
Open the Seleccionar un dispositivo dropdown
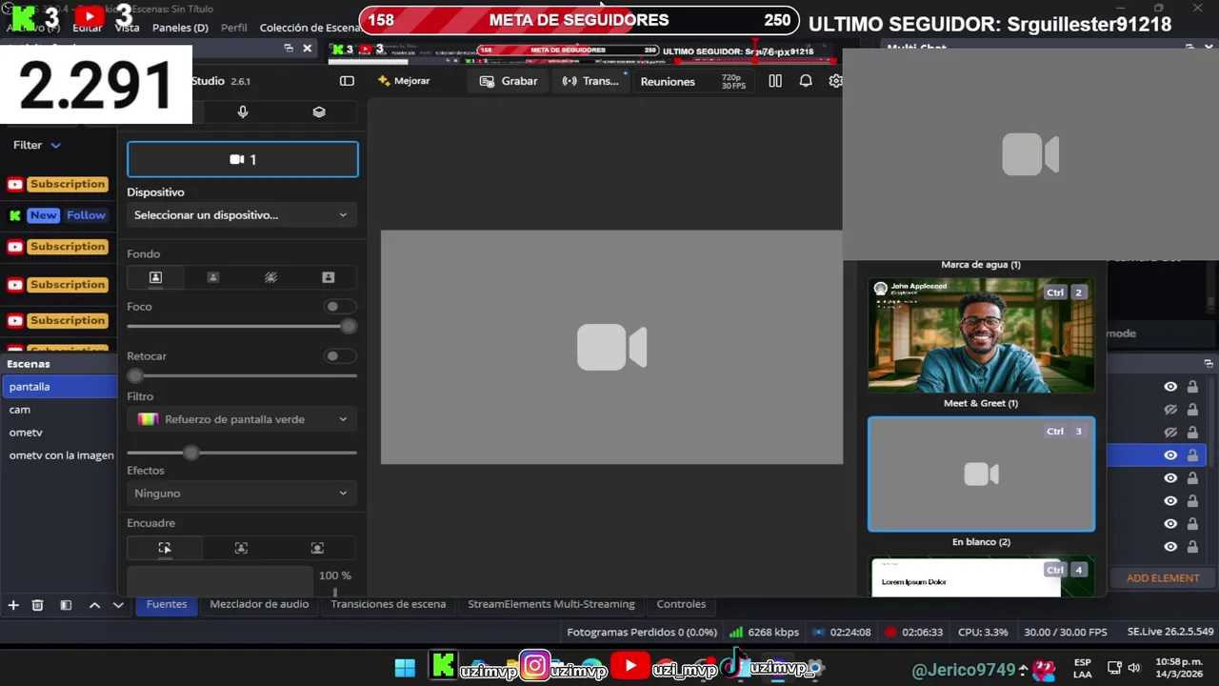click(x=242, y=215)
